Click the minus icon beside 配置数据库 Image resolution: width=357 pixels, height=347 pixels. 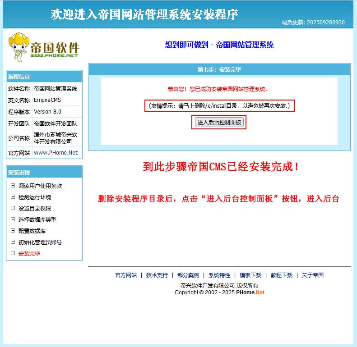13,231
